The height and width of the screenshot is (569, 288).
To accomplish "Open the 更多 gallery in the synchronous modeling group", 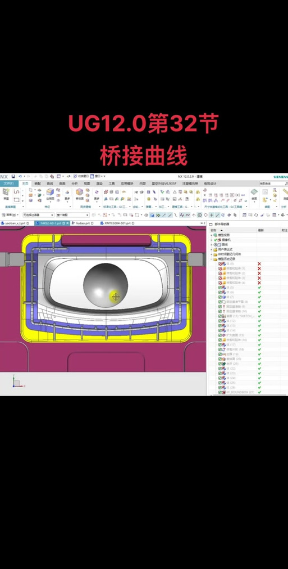I will pyautogui.click(x=97, y=194).
